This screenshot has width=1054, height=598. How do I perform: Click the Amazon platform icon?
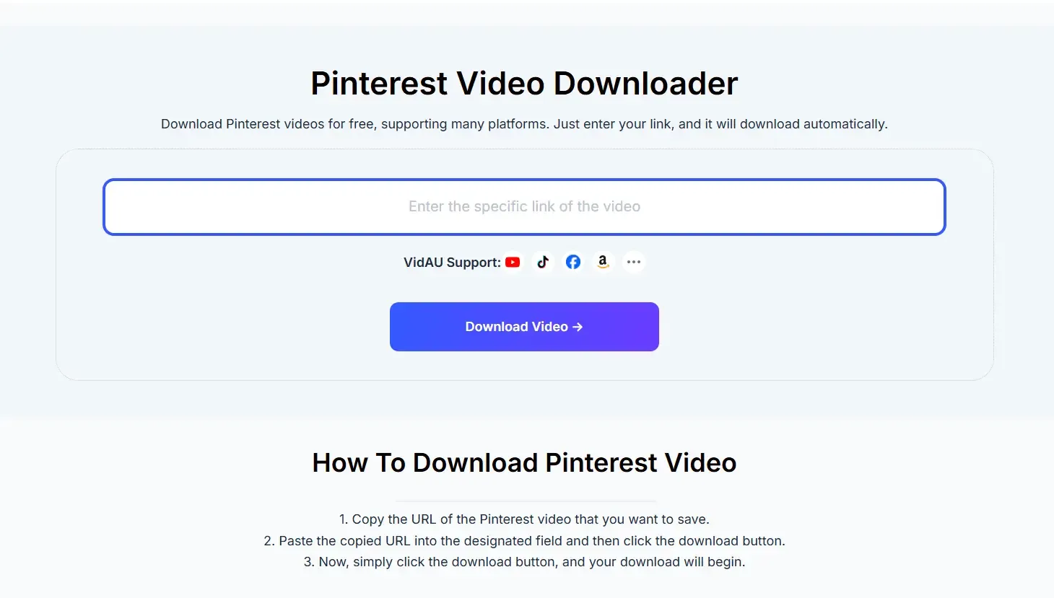(x=604, y=262)
